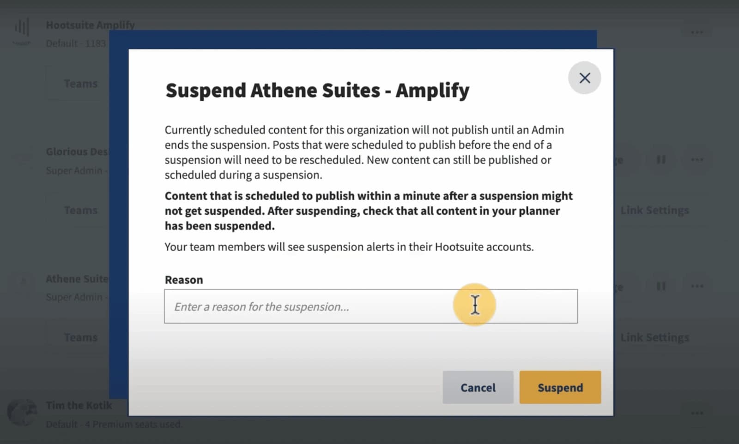This screenshot has height=444, width=739.
Task: Dismiss the dialog with the X button
Action: tap(585, 78)
